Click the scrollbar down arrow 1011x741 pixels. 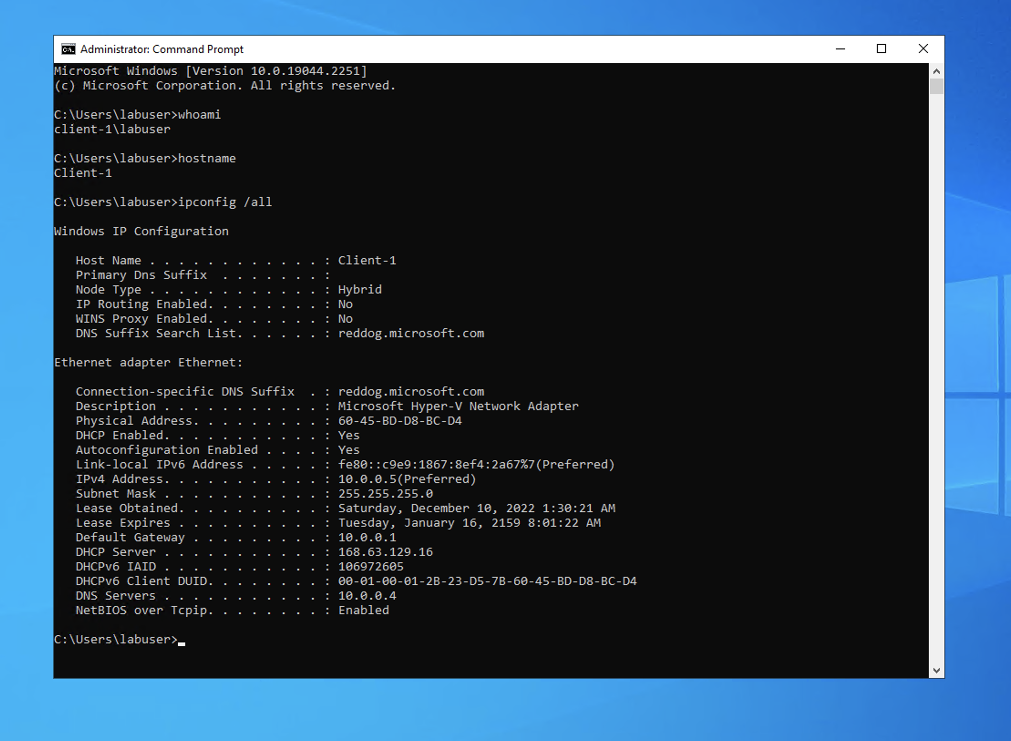tap(936, 670)
